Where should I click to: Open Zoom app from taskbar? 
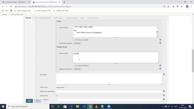coord(109,106)
